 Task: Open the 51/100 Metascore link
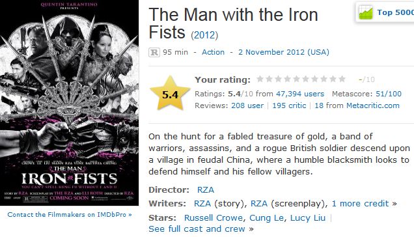pos(389,94)
